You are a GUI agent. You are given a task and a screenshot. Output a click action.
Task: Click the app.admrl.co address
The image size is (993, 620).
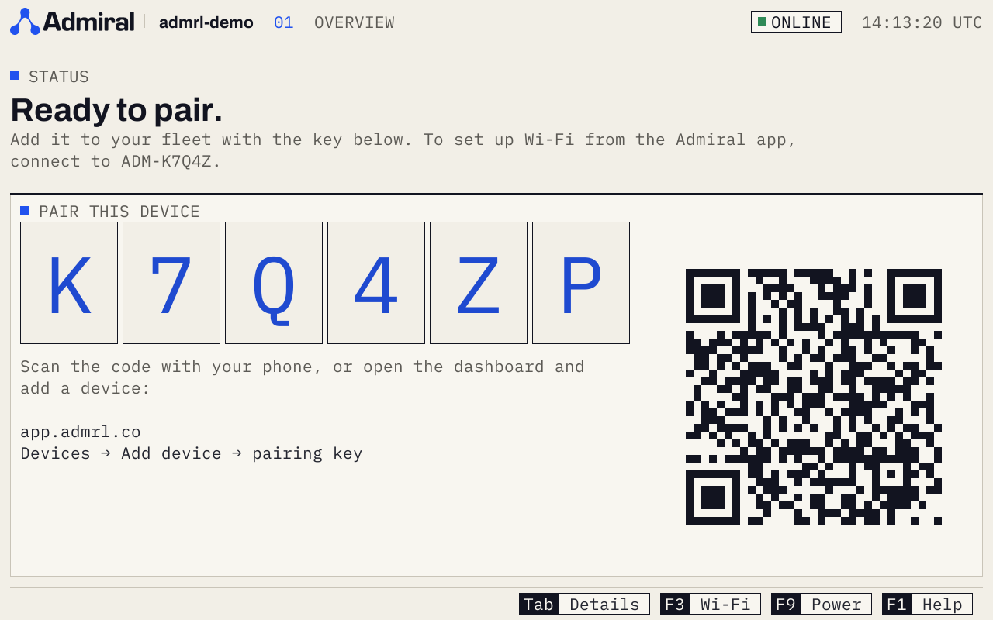click(81, 432)
